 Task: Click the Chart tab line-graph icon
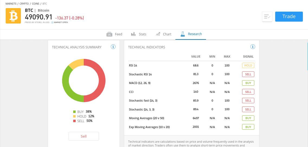coord(158,34)
